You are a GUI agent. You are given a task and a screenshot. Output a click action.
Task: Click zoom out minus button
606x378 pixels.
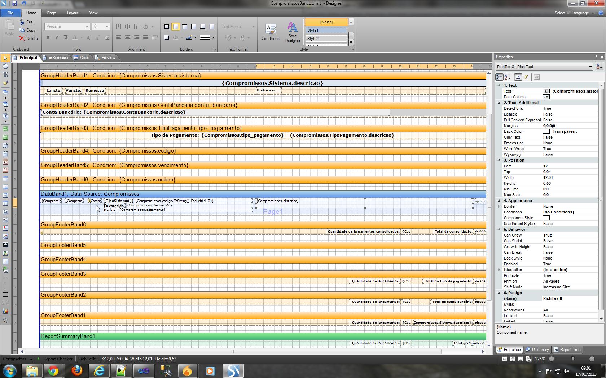coord(551,359)
